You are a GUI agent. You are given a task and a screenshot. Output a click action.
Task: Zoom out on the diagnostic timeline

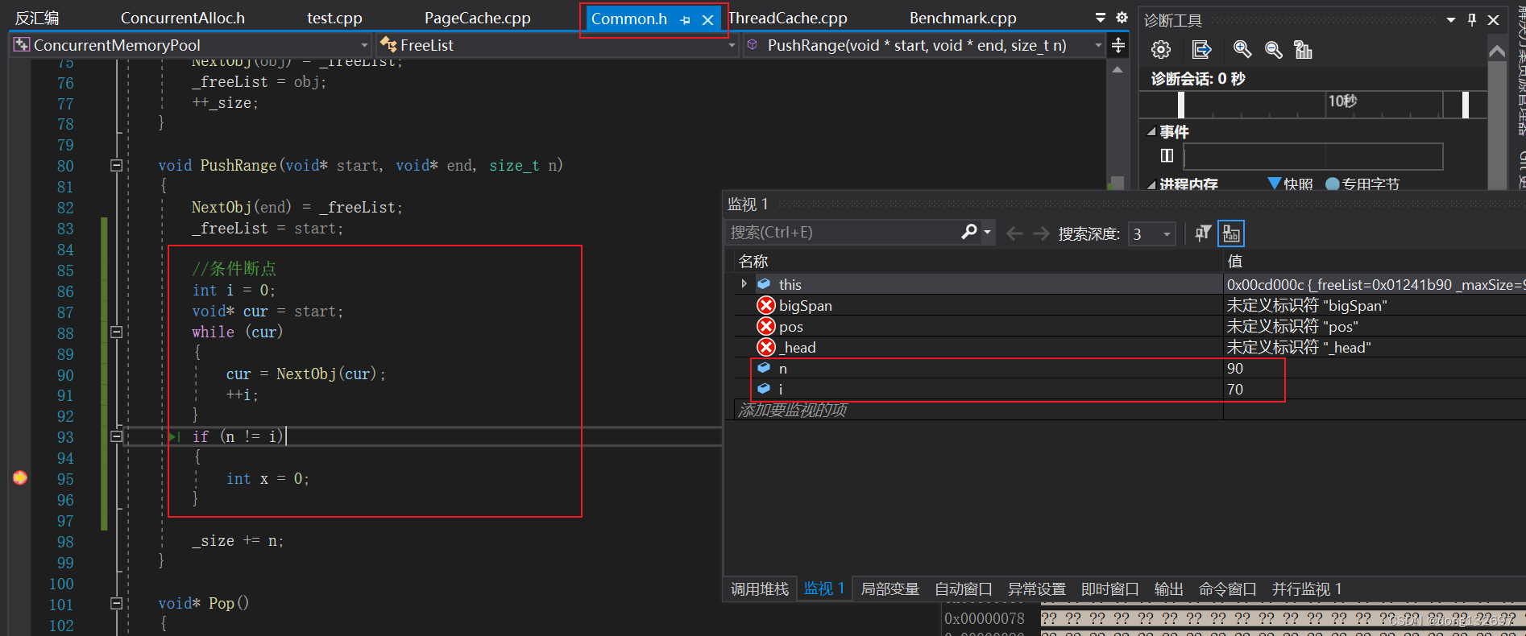pos(1274,50)
